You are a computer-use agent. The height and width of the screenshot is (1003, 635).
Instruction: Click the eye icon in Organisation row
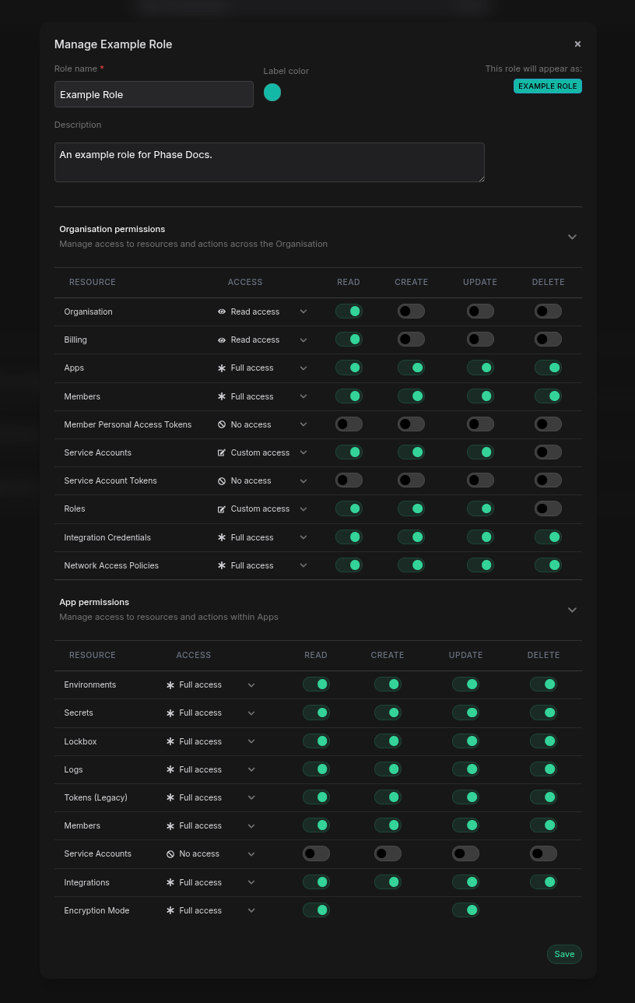[x=222, y=311]
